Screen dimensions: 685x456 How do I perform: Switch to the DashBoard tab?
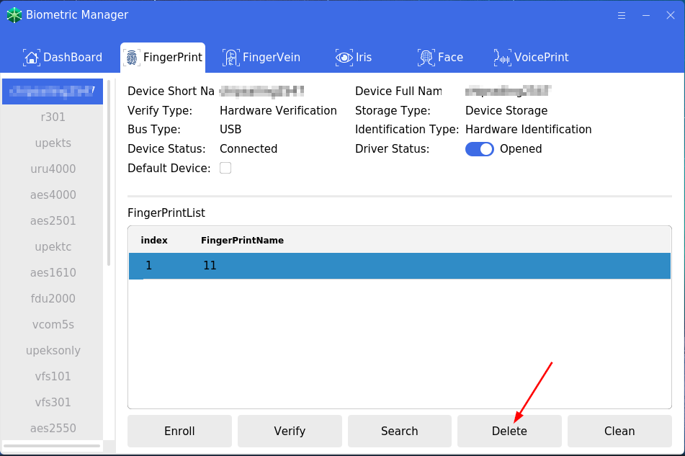pyautogui.click(x=63, y=57)
